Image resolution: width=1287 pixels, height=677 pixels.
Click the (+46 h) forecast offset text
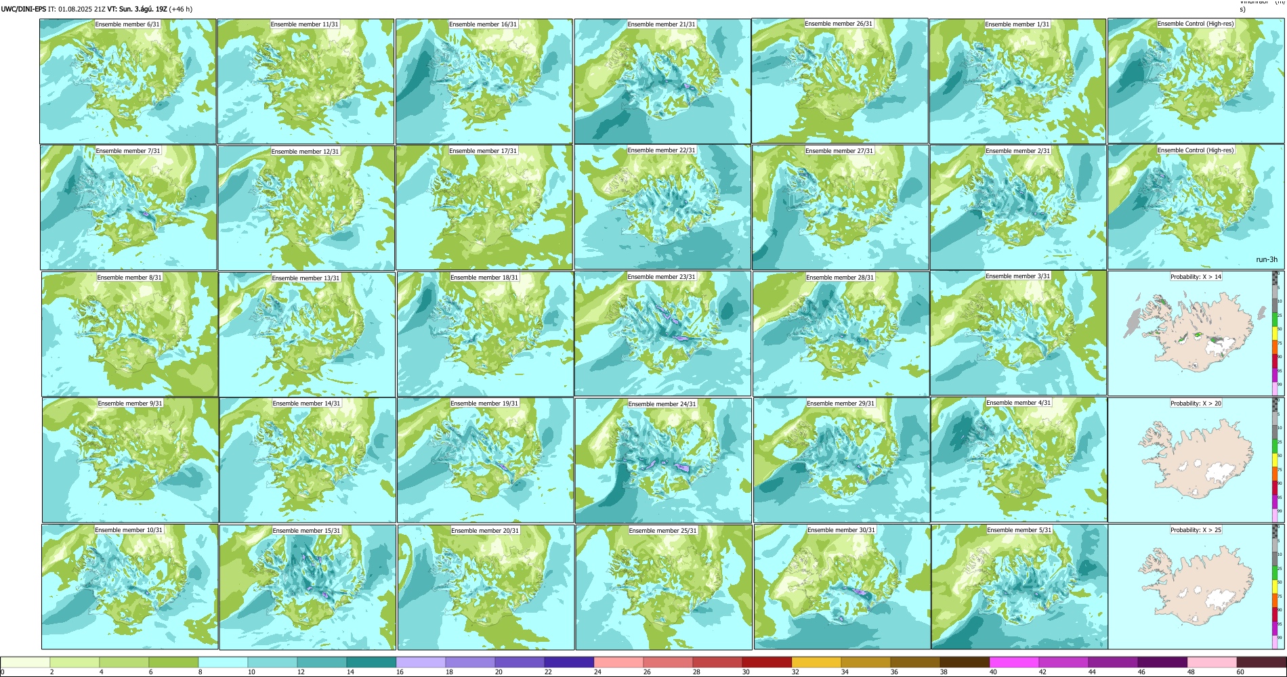point(180,9)
